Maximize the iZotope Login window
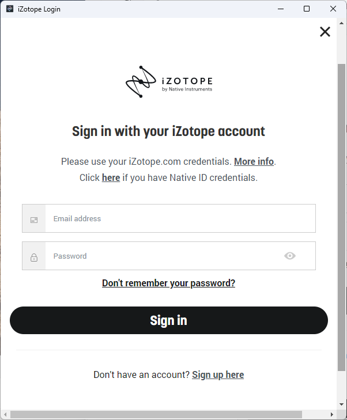This screenshot has height=420, width=347. pos(307,9)
